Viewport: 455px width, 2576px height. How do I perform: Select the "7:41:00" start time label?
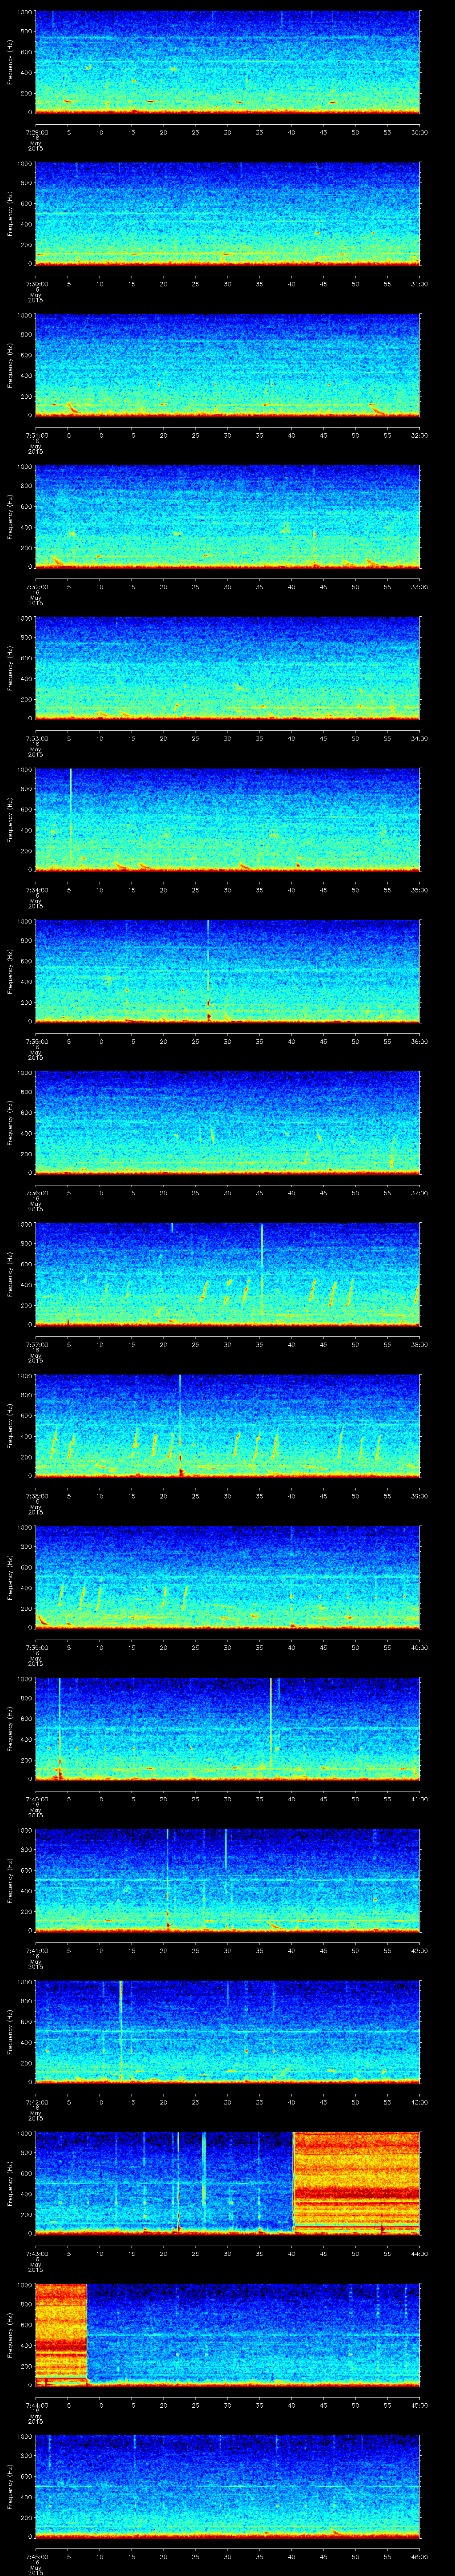coord(36,1950)
